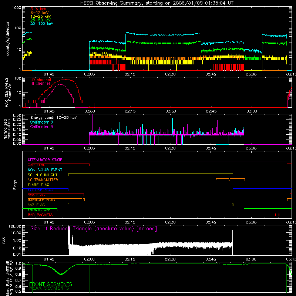Viewport: 296px width, 296px height.
Task: Click the 'PARTICLE RATES' axis label
Action: click(x=6, y=92)
